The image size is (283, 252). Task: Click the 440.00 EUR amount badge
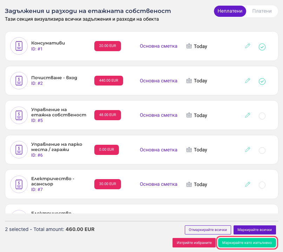tap(109, 81)
